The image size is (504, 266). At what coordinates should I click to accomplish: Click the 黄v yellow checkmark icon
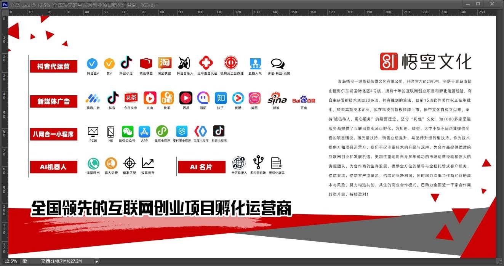[x=109, y=63]
